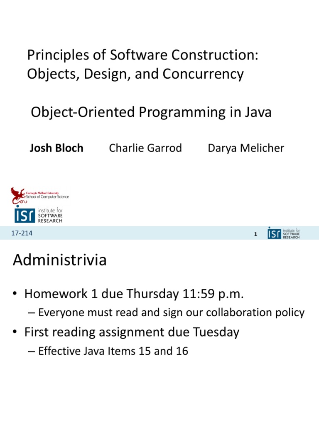319x426 pixels.
Task: Select the author name Charlie Garrod
Action: pyautogui.click(x=145, y=148)
